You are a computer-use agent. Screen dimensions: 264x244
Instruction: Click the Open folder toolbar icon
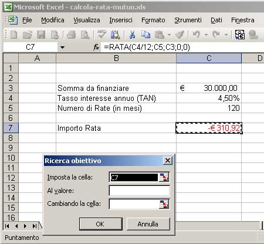(28, 35)
